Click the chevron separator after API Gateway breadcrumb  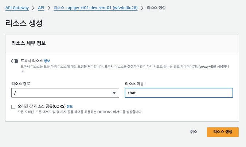pyautogui.click(x=33, y=8)
